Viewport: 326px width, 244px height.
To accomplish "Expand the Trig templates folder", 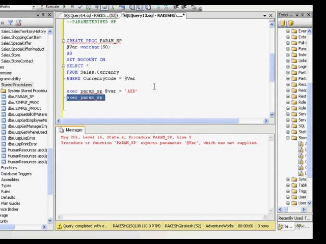I will [x=288, y=191].
